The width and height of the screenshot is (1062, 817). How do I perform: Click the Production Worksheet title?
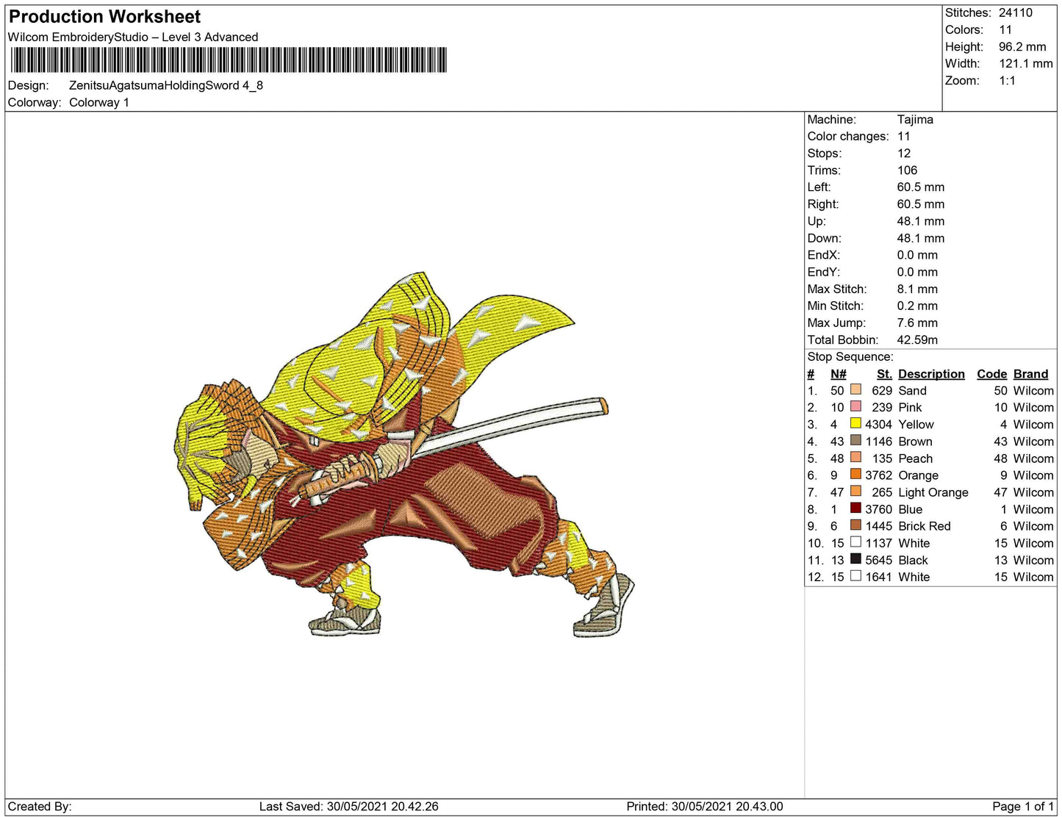(x=104, y=17)
